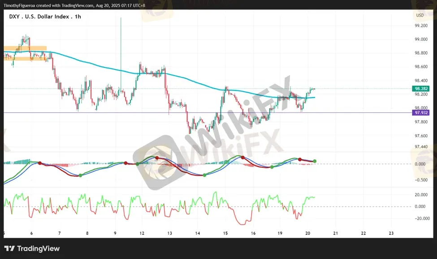This screenshot has width=437, height=259.
Task: Click the last green MACD signal dot
Action: 315,161
